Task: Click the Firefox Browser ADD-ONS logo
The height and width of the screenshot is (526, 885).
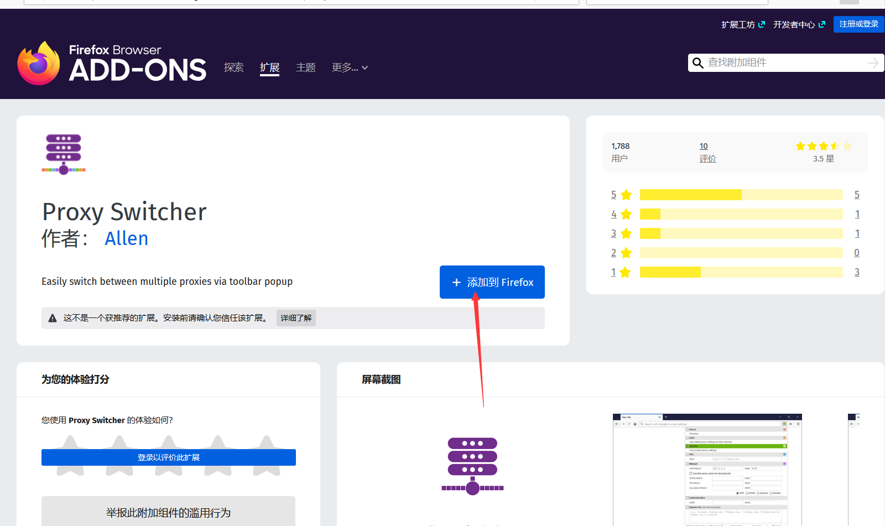Action: 112,63
